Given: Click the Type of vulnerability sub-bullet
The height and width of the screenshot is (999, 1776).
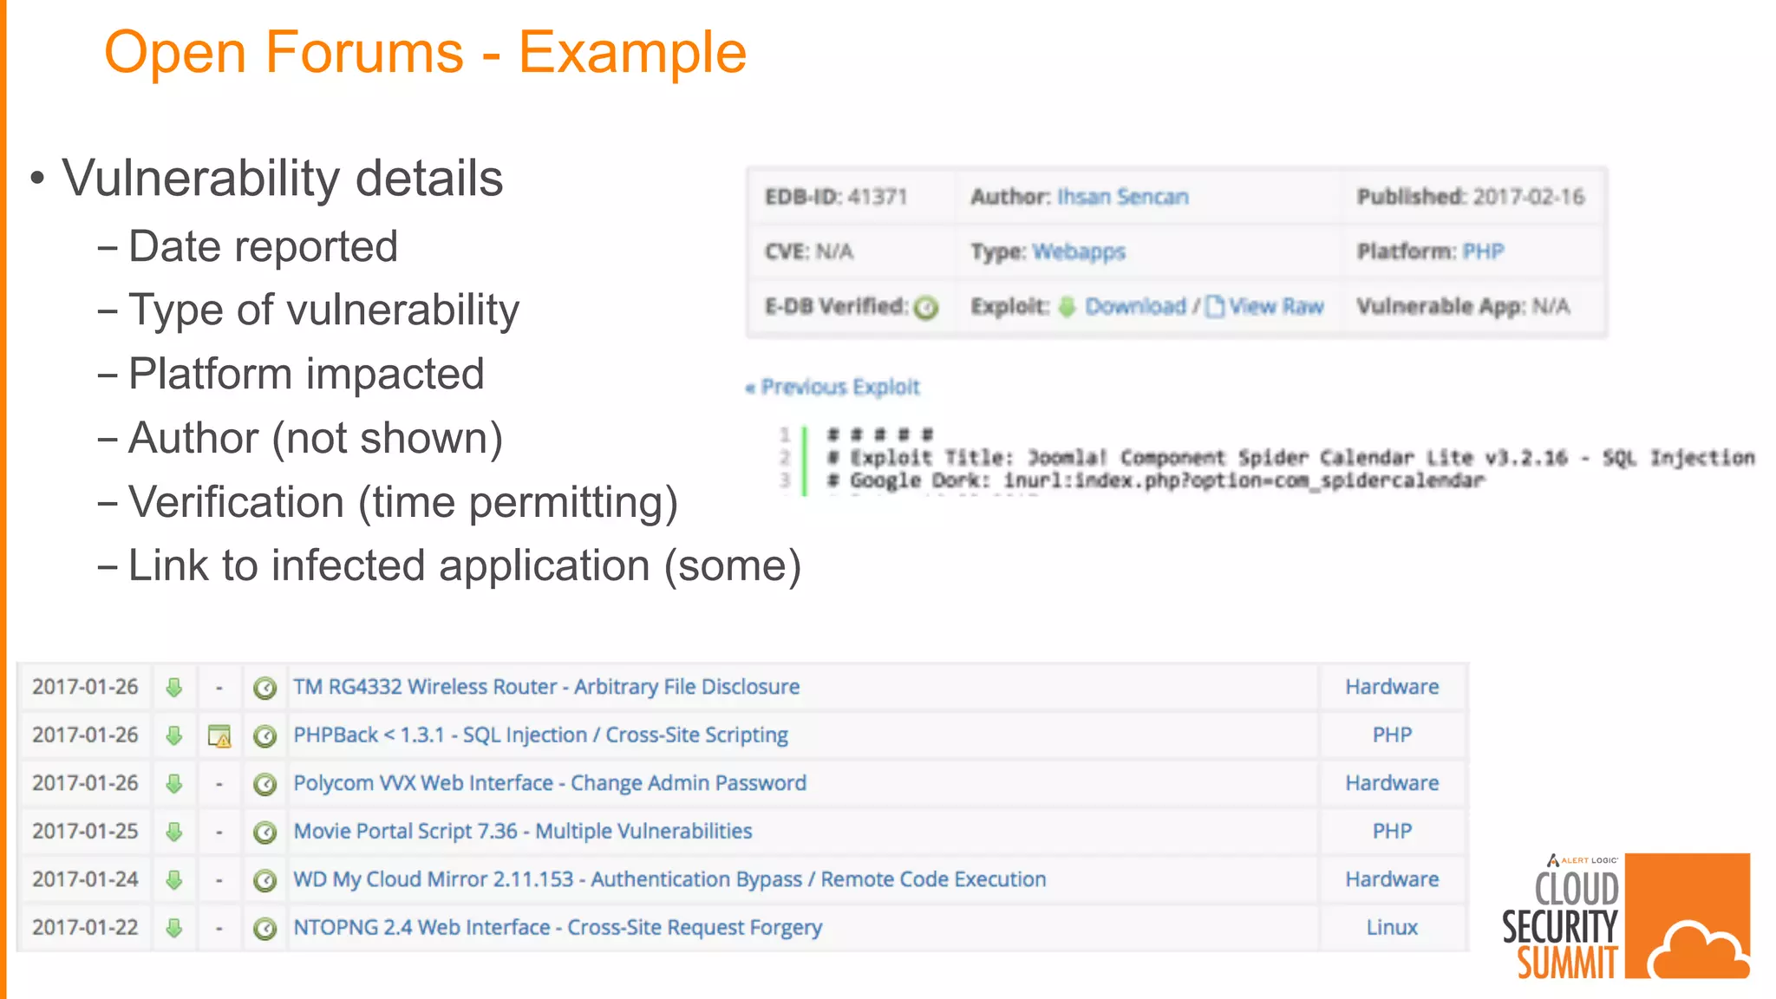Looking at the screenshot, I should [323, 311].
